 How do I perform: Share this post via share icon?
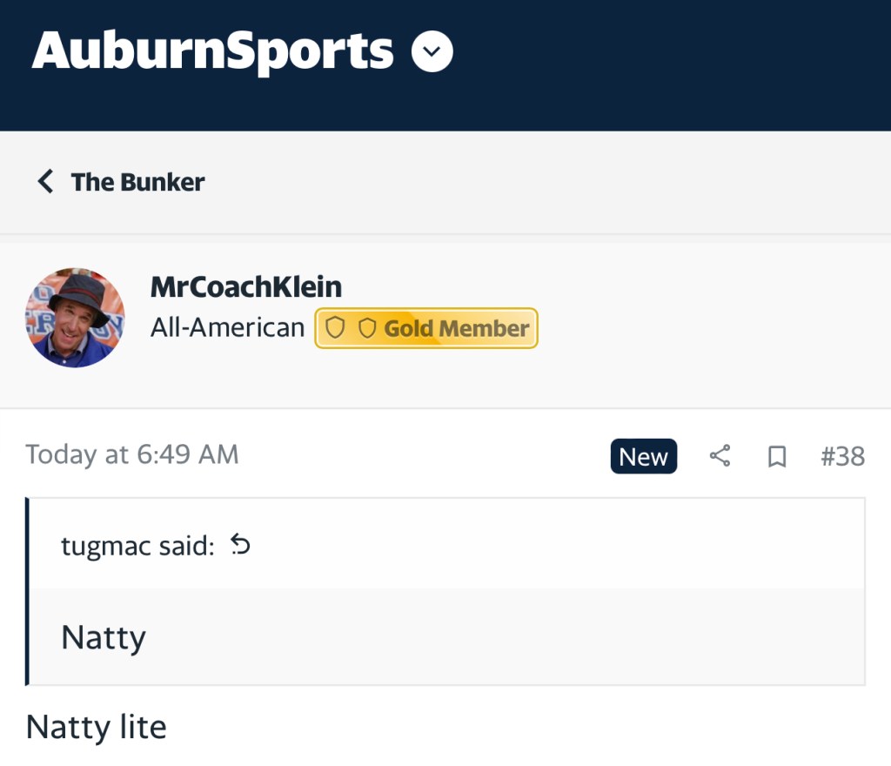(x=720, y=456)
